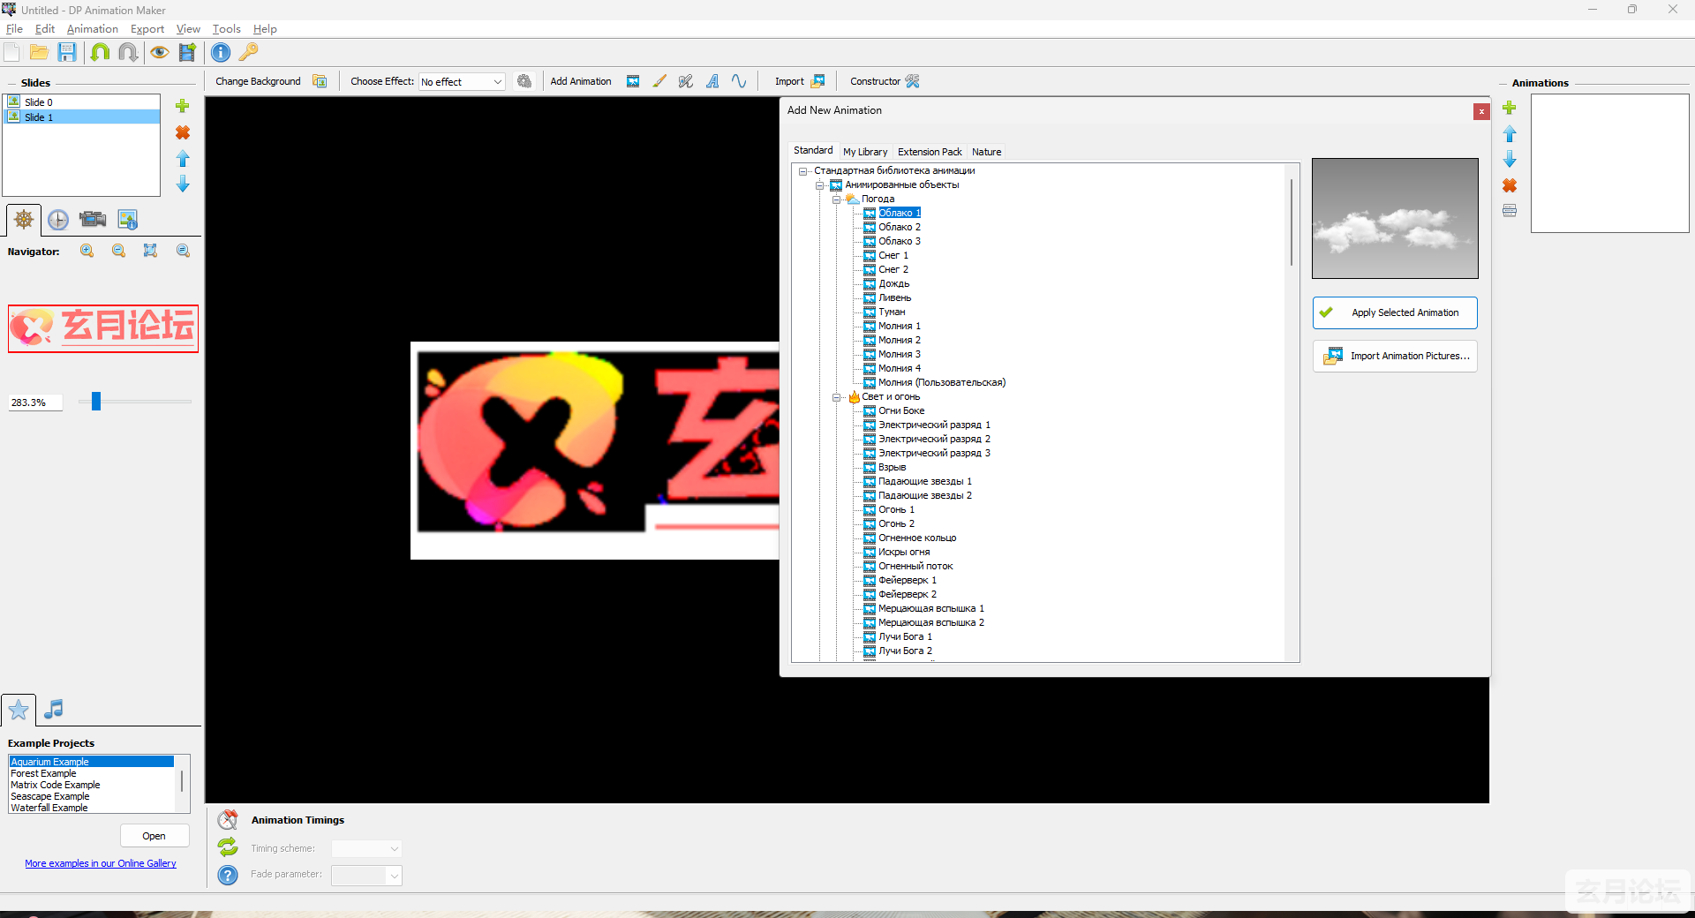The height and width of the screenshot is (918, 1695).
Task: Click the grey Redo arrow icon
Action: (x=128, y=53)
